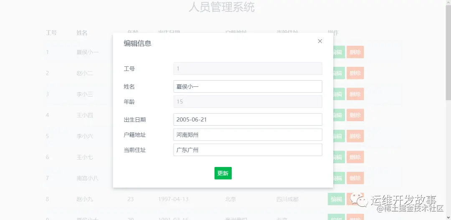
Task: Click 删除 button in row 4
Action: tap(355, 115)
